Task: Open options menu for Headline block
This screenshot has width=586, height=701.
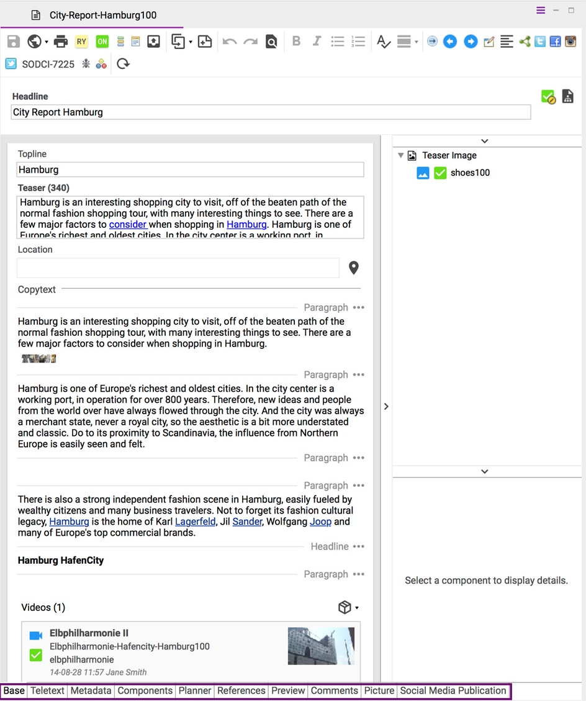Action: point(358,546)
